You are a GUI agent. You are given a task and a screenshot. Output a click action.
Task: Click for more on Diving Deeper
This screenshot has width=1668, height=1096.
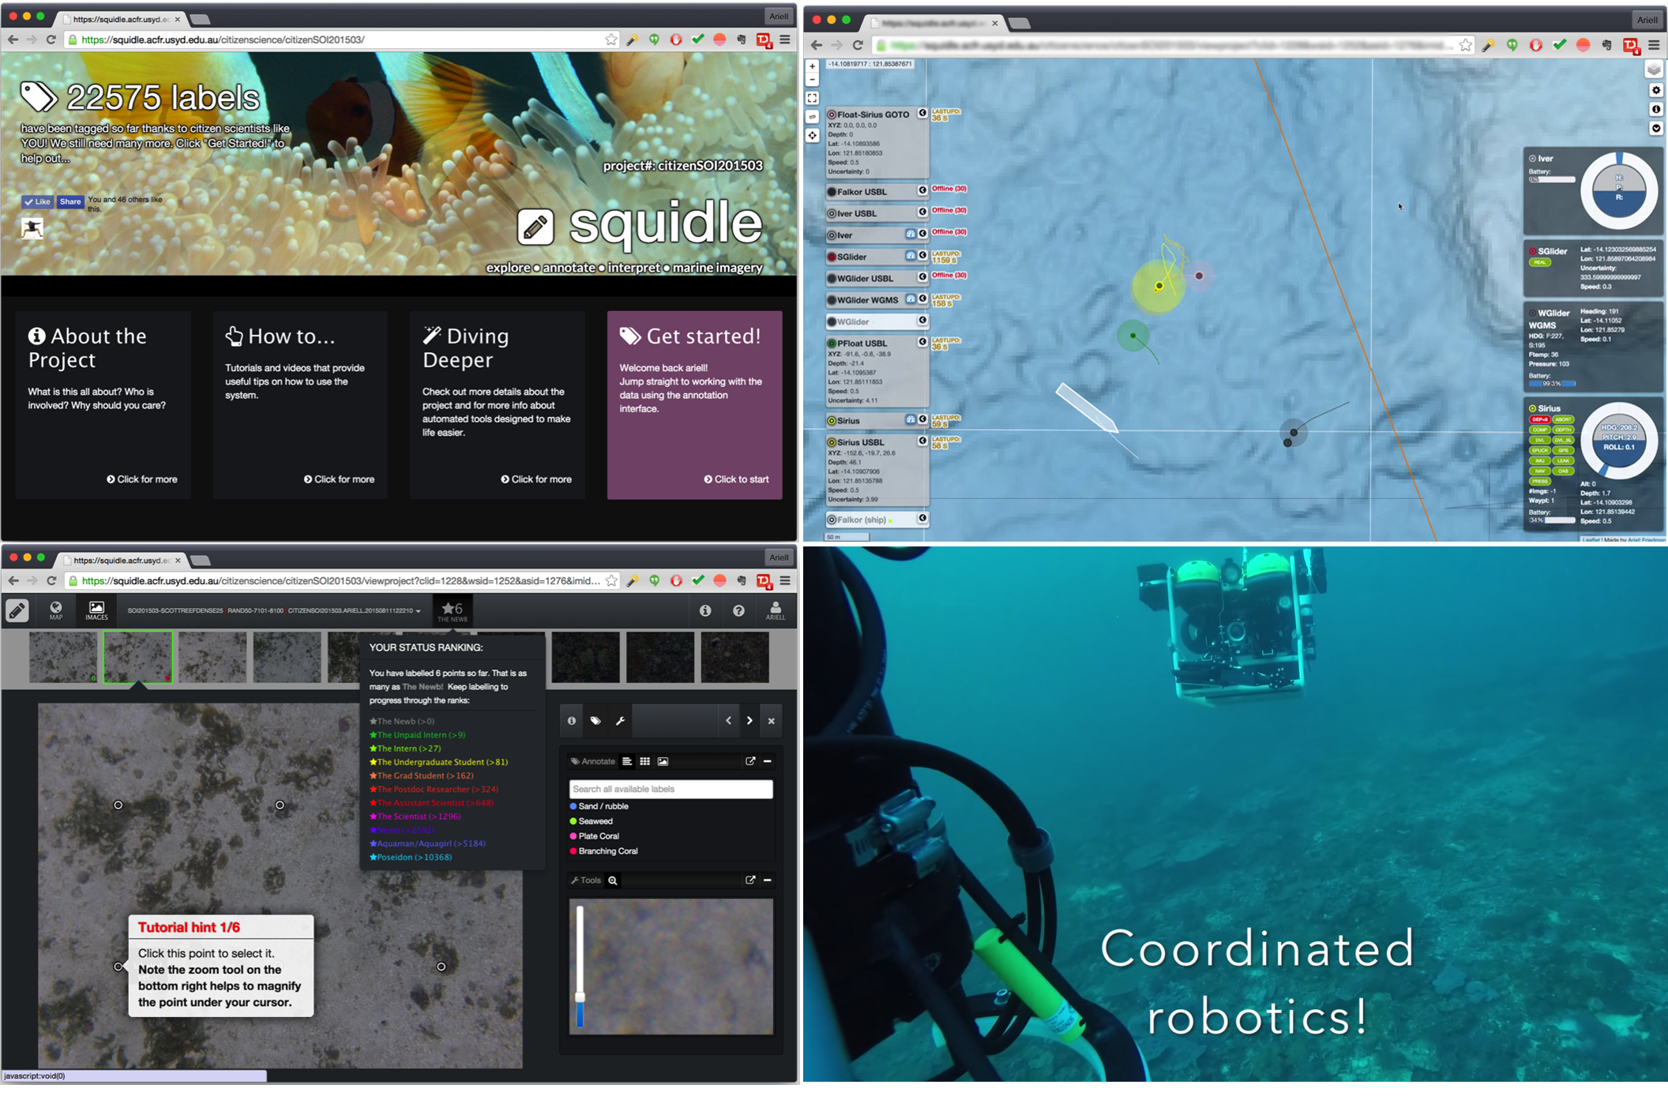coord(536,479)
